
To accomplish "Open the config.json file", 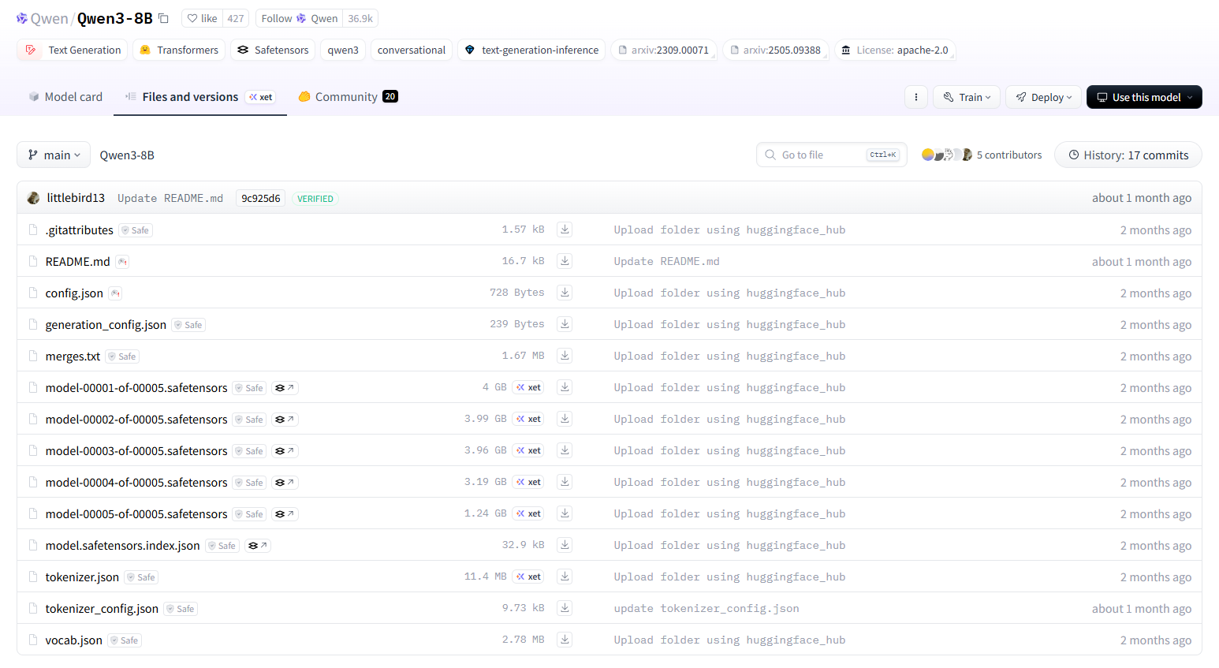I will 74,293.
